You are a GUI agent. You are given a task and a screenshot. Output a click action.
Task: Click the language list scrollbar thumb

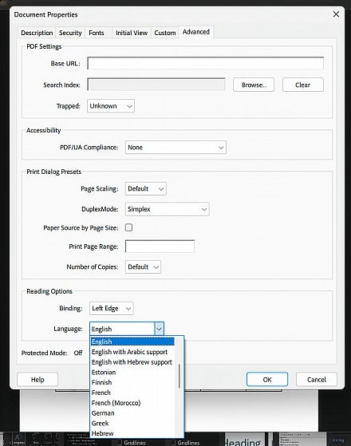179,377
